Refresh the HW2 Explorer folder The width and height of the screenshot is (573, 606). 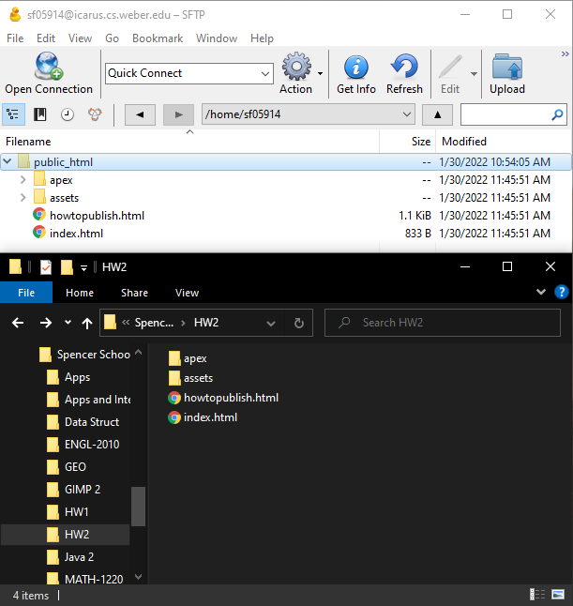pyautogui.click(x=298, y=323)
